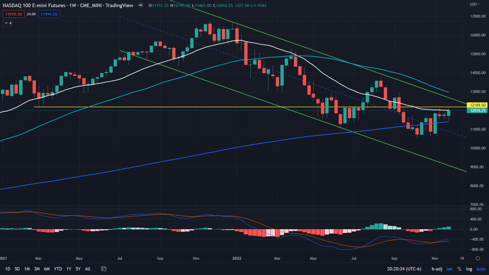Enable the percent (%) scale
The image size is (489, 275).
point(459,269)
